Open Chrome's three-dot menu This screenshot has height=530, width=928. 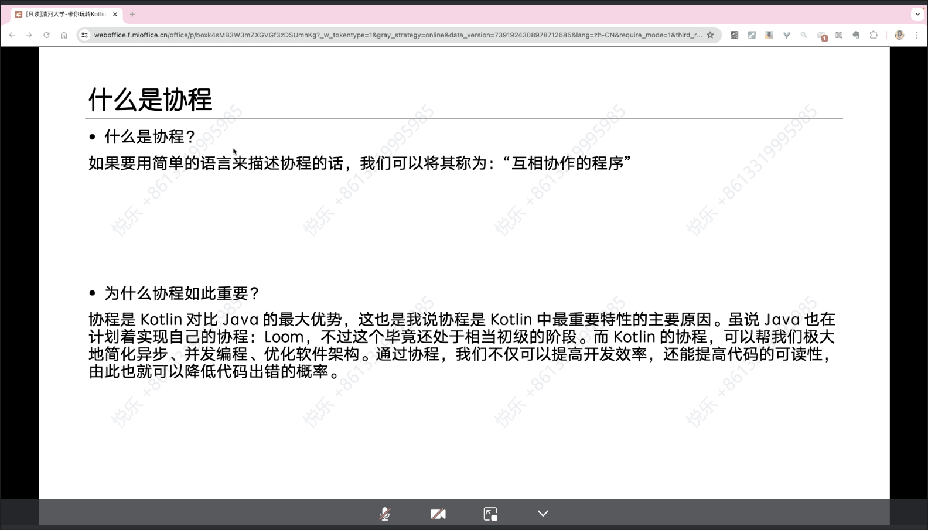pyautogui.click(x=917, y=35)
